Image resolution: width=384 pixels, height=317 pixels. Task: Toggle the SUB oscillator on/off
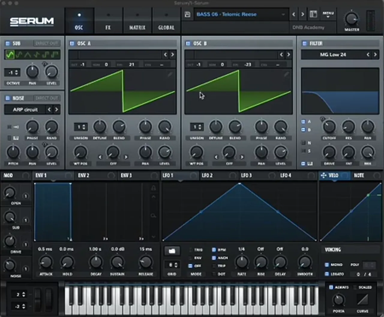[x=8, y=43]
